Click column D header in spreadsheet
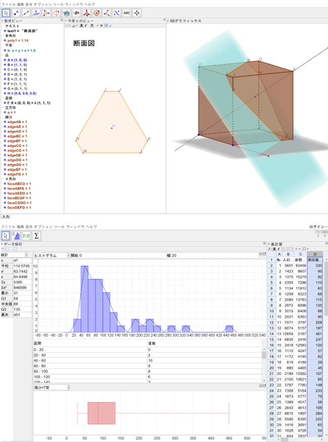The width and height of the screenshot is (328, 442). [315, 254]
